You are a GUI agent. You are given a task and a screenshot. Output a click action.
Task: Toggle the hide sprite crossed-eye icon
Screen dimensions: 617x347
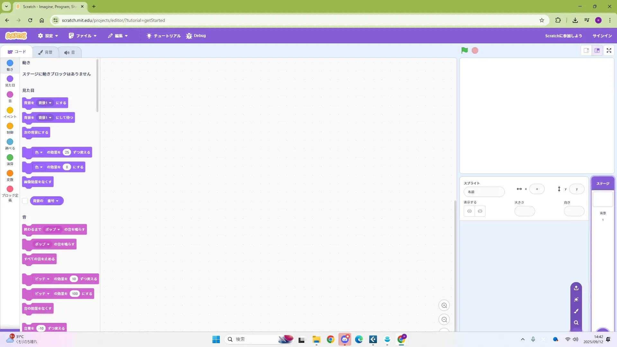[480, 211]
